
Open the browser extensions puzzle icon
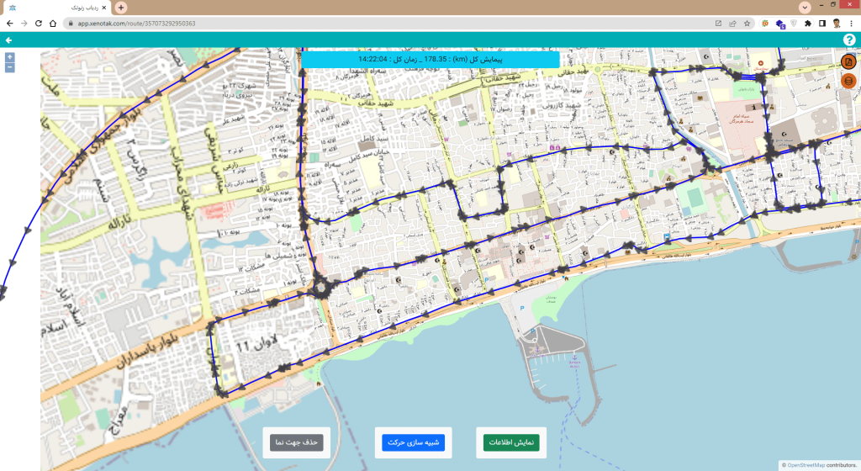coord(808,24)
